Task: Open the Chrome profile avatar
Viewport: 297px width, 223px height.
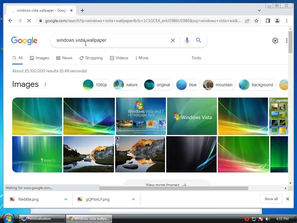Action: coord(277,21)
